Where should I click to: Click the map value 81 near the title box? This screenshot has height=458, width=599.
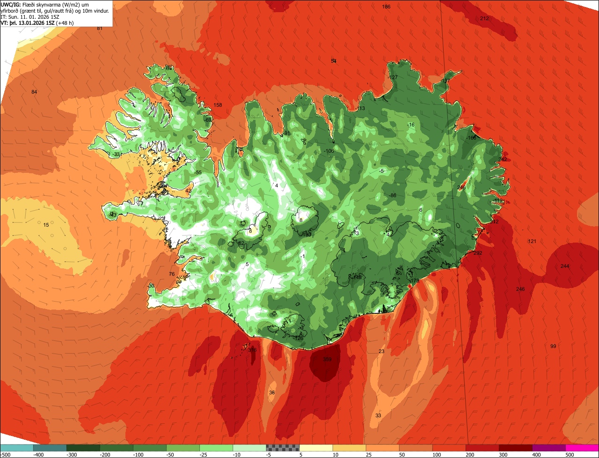click(100, 29)
